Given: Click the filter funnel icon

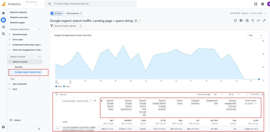Looking at the screenshot, I should (51, 26).
